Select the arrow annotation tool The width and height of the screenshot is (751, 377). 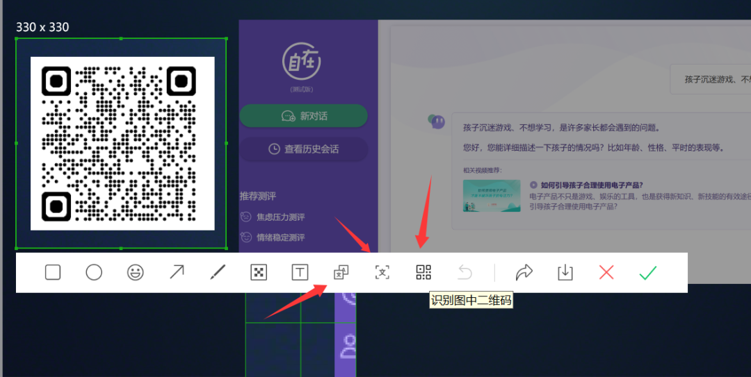tap(177, 272)
